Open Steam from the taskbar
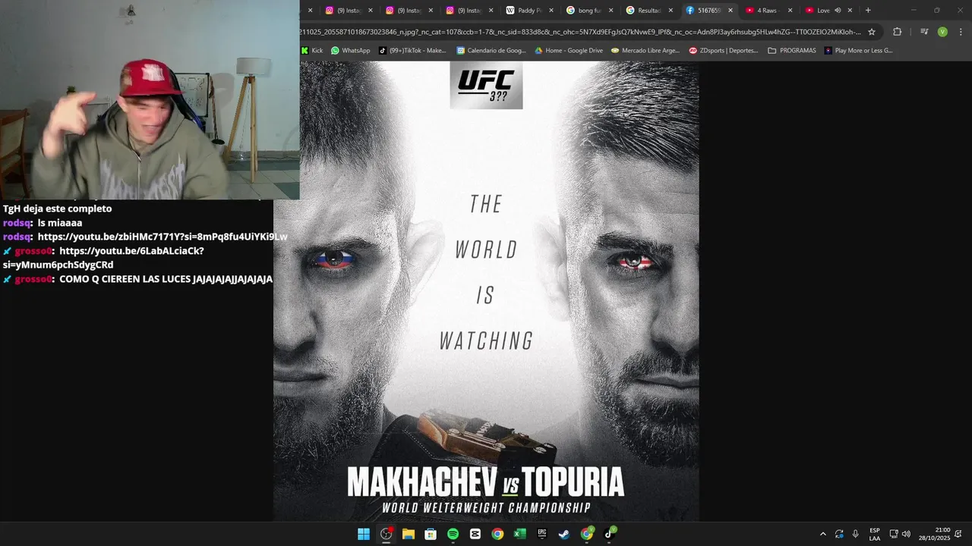Viewport: 972px width, 546px height. (564, 534)
